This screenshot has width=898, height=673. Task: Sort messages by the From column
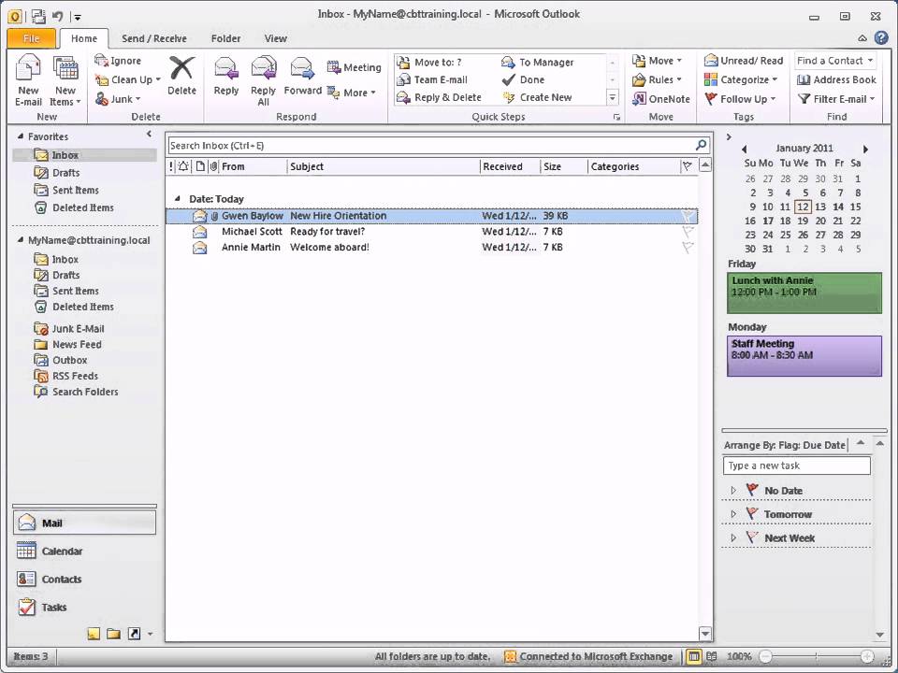[253, 166]
